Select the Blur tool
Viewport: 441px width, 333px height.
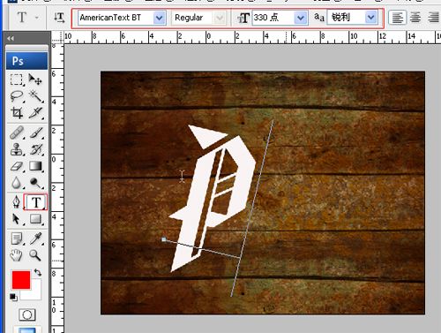point(17,183)
